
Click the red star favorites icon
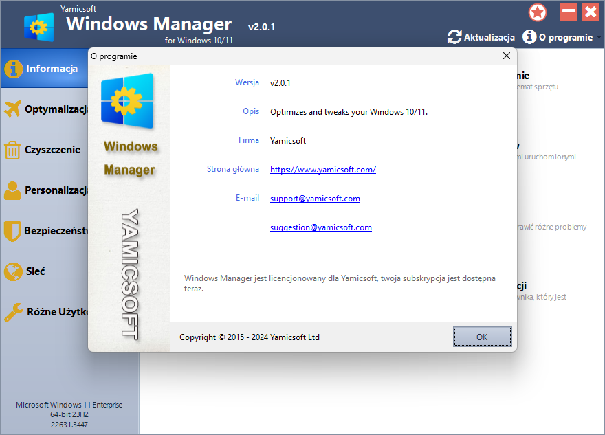click(538, 12)
